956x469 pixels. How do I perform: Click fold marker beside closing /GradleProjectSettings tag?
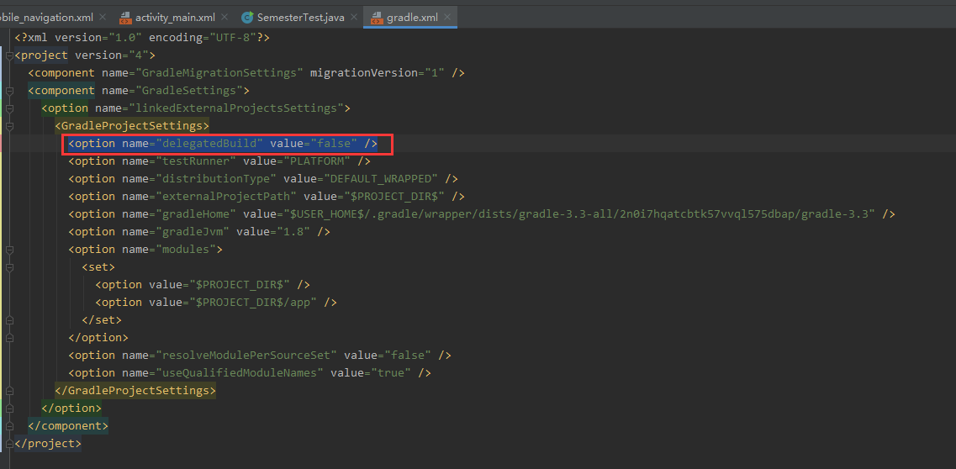click(9, 391)
